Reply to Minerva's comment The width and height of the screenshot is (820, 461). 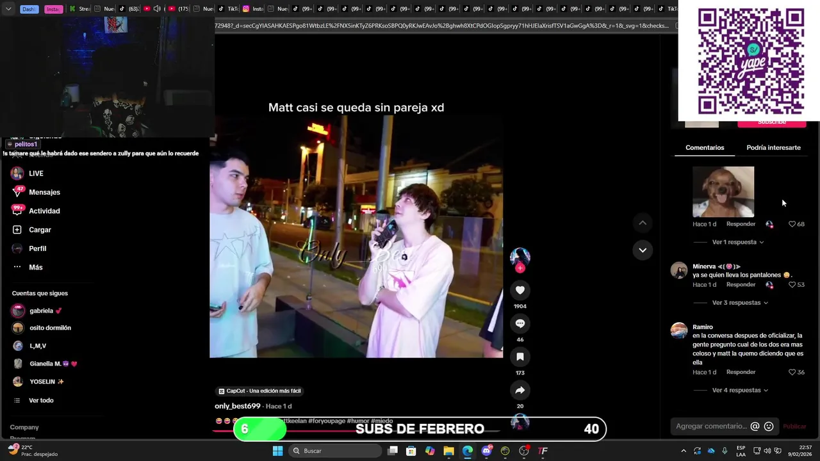(741, 284)
